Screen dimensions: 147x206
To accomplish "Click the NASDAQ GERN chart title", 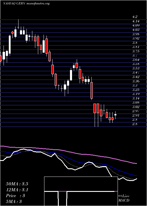I will 26,4.
